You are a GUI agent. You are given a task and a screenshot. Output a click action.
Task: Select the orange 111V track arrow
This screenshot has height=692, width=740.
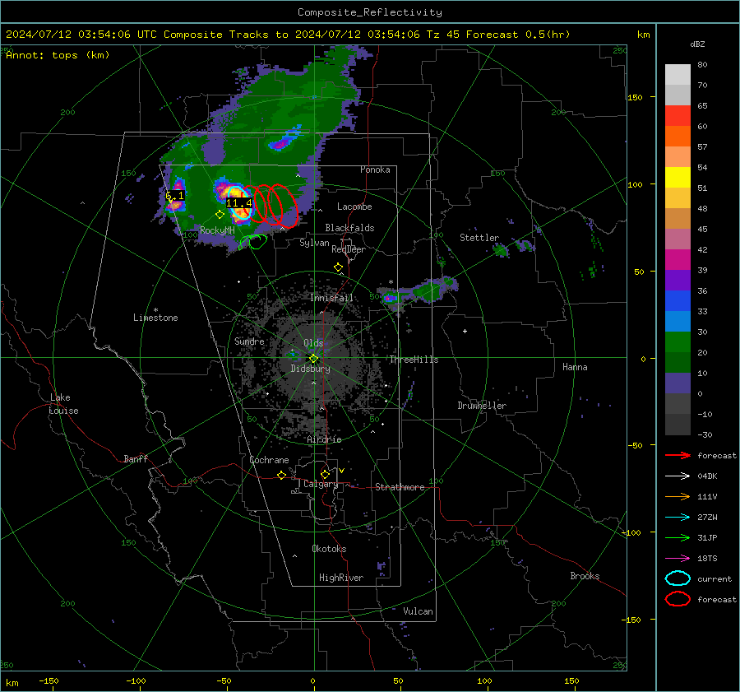678,496
